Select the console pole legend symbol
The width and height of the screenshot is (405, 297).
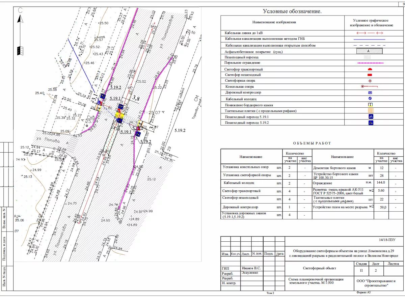point(369,86)
